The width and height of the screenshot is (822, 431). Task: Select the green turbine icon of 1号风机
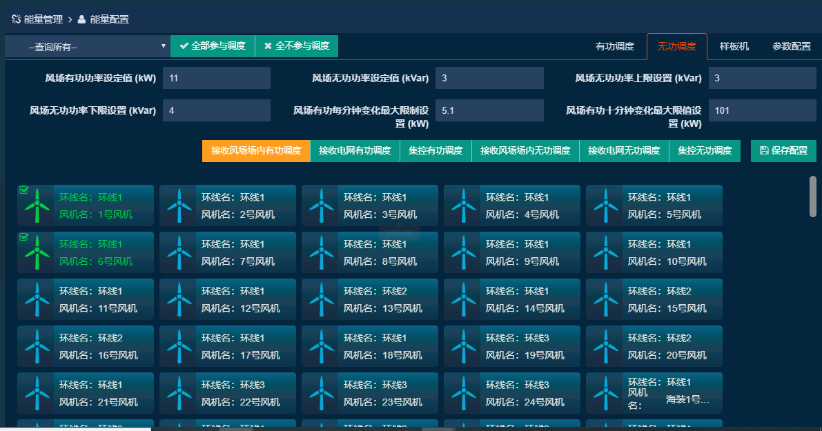[x=36, y=205]
